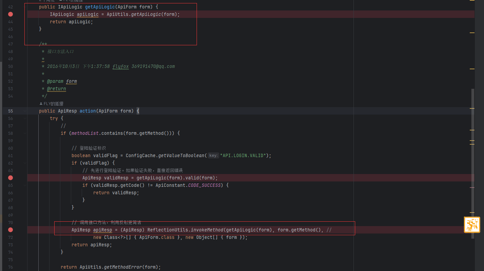Click the author icon hint above the action method
This screenshot has height=271, width=484.
click(41, 104)
